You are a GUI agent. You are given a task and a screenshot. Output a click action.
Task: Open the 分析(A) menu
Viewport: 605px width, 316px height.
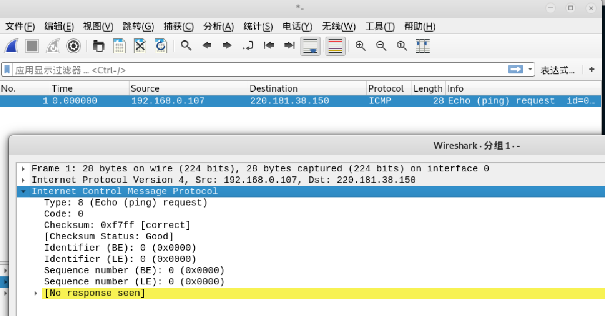[x=219, y=27]
